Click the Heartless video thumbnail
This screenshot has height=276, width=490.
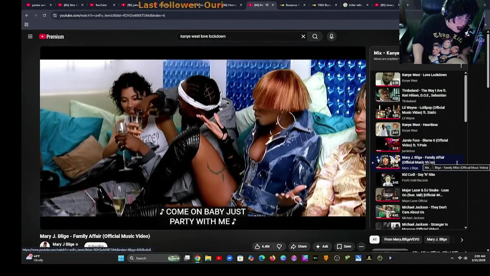coord(388,129)
